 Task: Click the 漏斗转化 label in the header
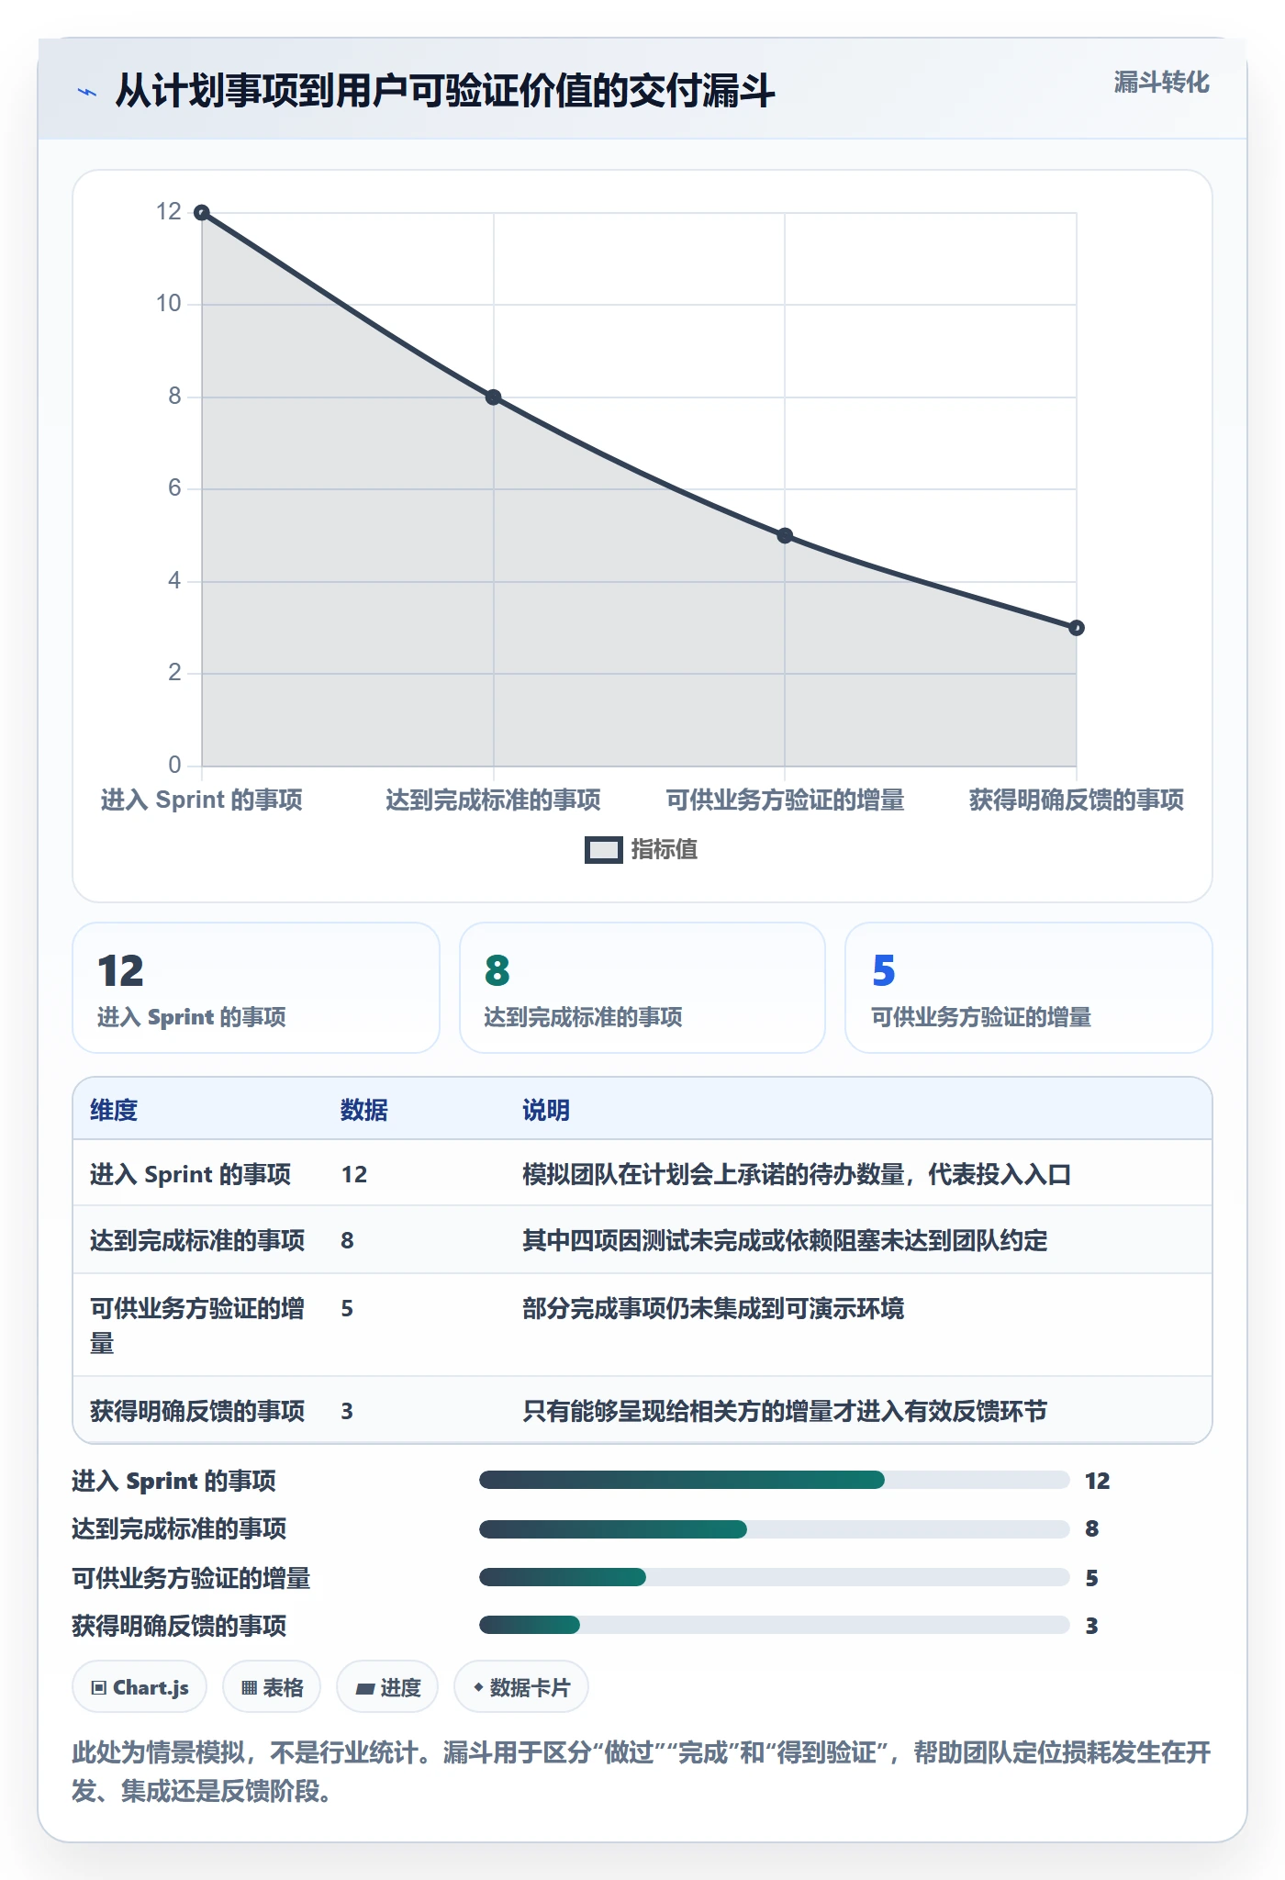(1161, 83)
